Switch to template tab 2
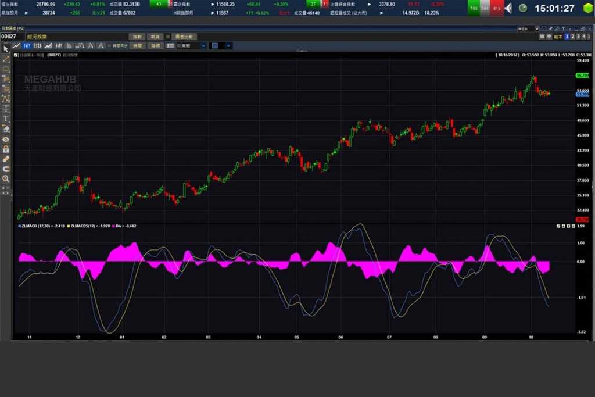This screenshot has height=397, width=595. [x=572, y=37]
